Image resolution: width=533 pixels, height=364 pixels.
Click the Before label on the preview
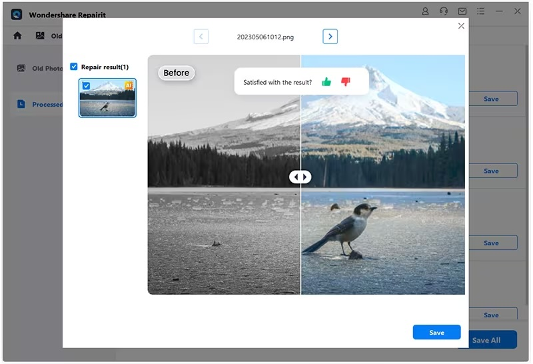pos(177,73)
